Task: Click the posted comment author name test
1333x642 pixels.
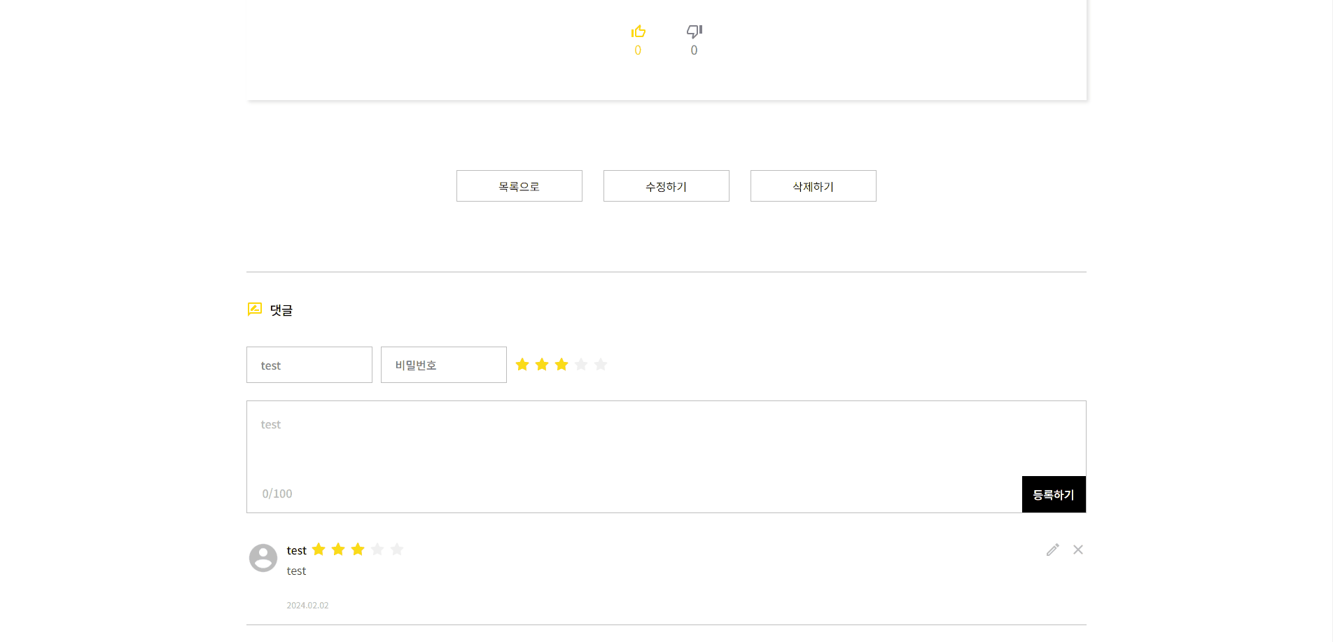Action: coord(297,550)
